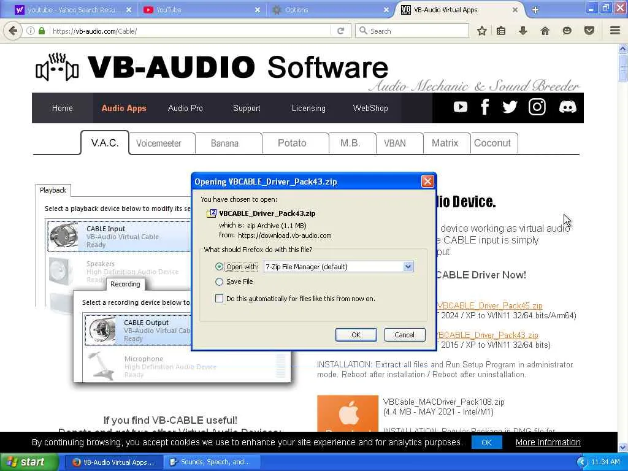The width and height of the screenshot is (628, 471).
Task: Click the VBCABLE_Driver_Pack45.zip link
Action: (x=490, y=305)
